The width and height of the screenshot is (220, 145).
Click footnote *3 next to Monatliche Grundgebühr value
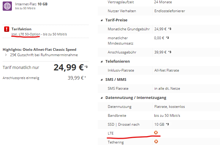[170, 29]
